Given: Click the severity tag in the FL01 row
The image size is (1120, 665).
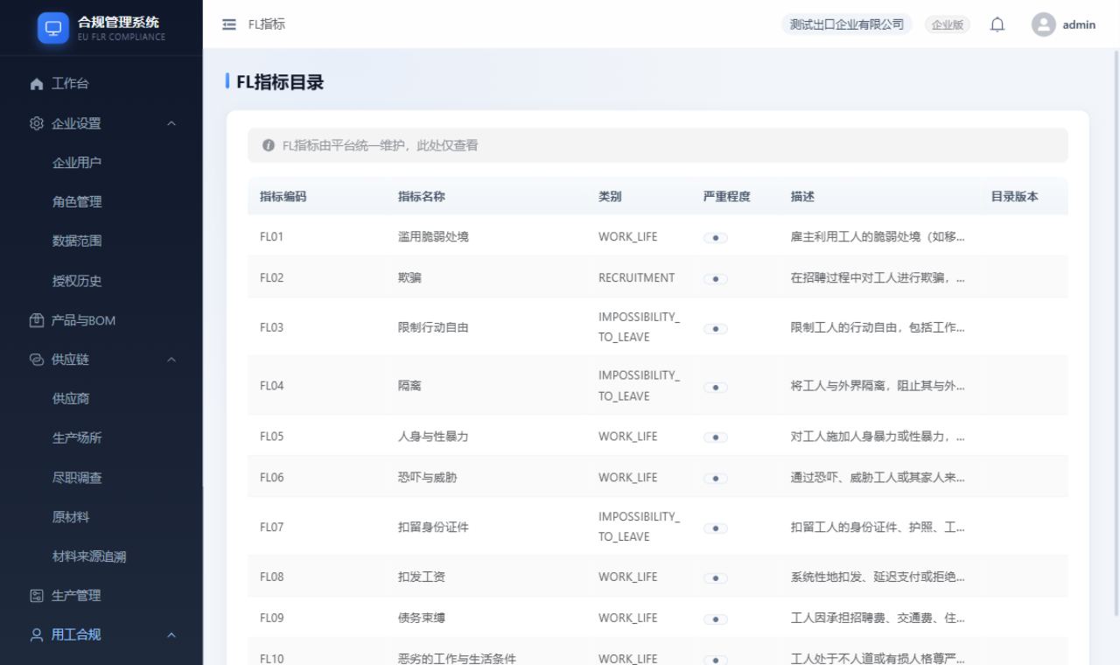Looking at the screenshot, I should [x=716, y=238].
